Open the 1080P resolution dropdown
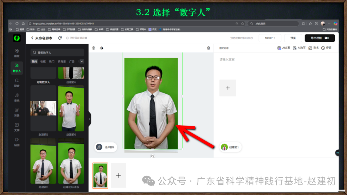Viewport: 347px width, 195px height. click(270, 38)
